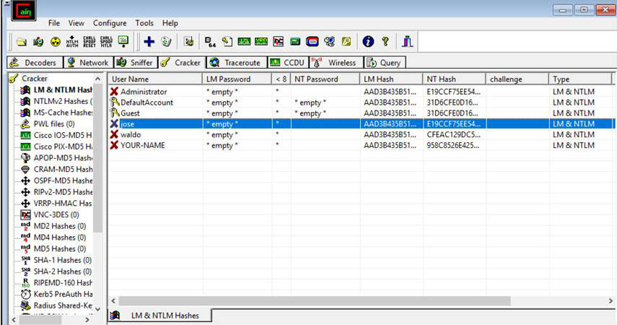Open the Help menu
This screenshot has width=617, height=325.
(x=170, y=23)
